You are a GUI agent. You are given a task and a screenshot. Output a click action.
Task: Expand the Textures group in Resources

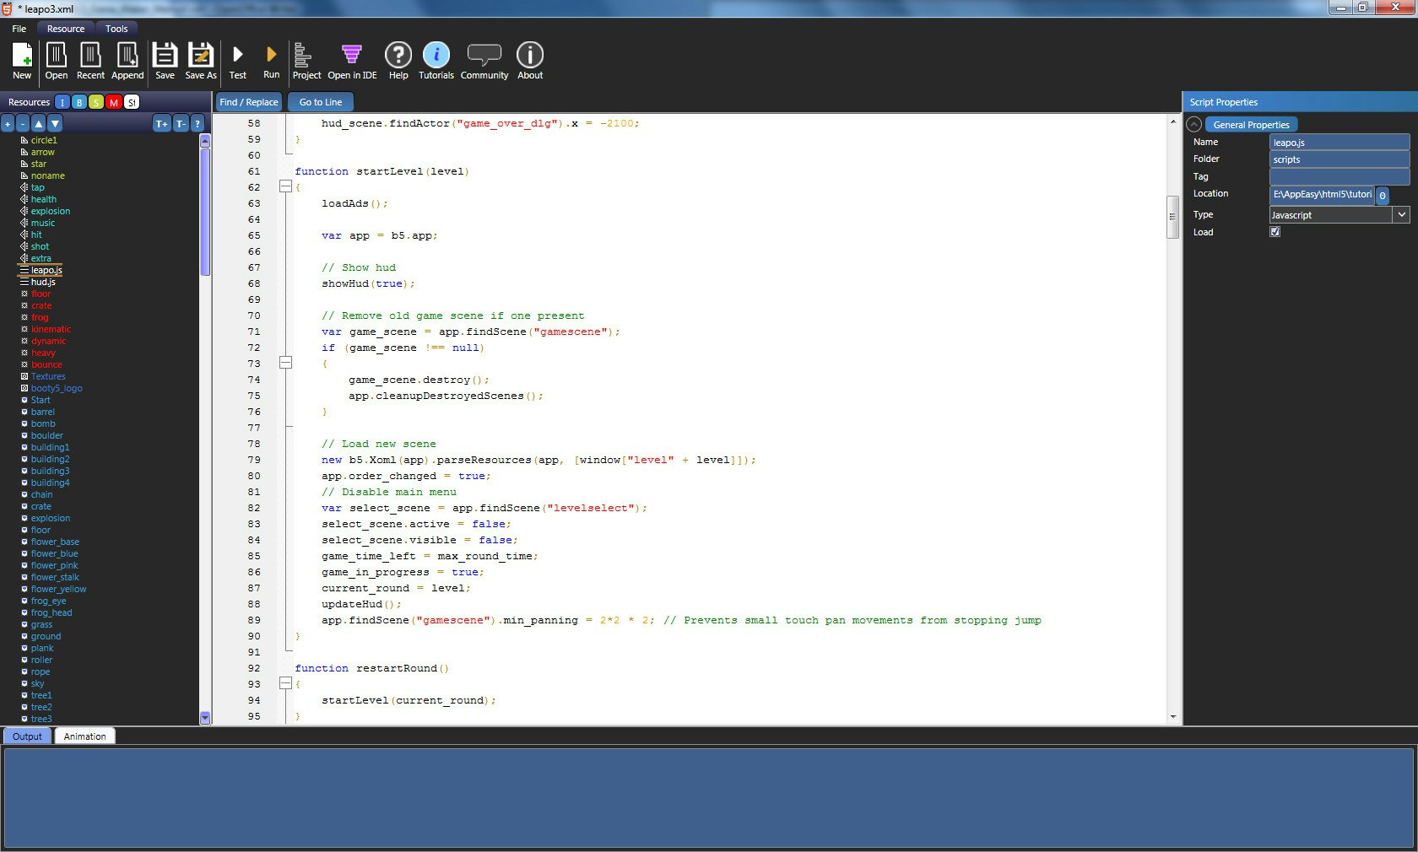tap(24, 376)
